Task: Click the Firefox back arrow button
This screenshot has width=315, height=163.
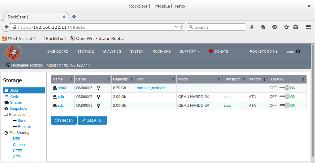Action: pyautogui.click(x=6, y=27)
